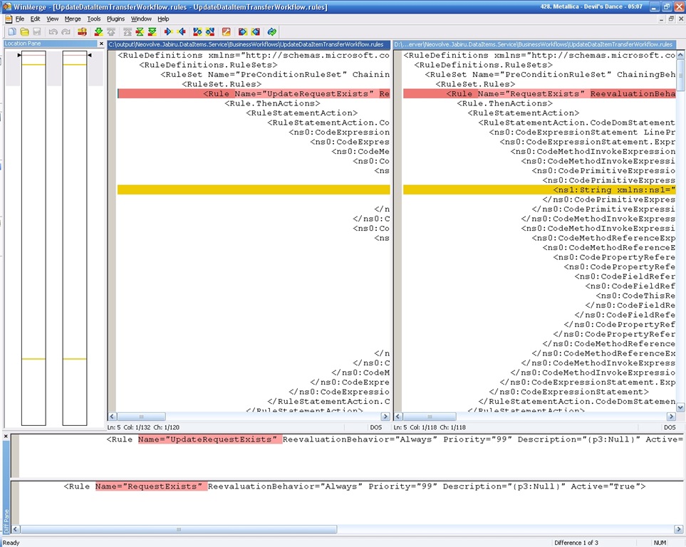The width and height of the screenshot is (686, 547).
Task: Go to current difference icon
Action: (x=140, y=31)
